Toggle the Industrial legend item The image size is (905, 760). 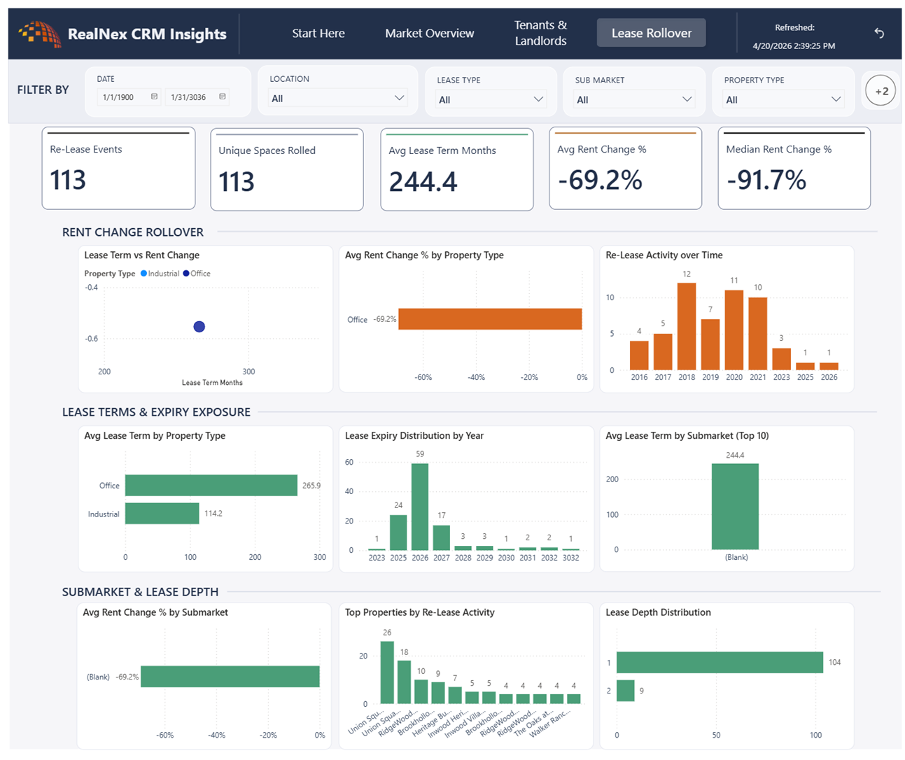(160, 274)
